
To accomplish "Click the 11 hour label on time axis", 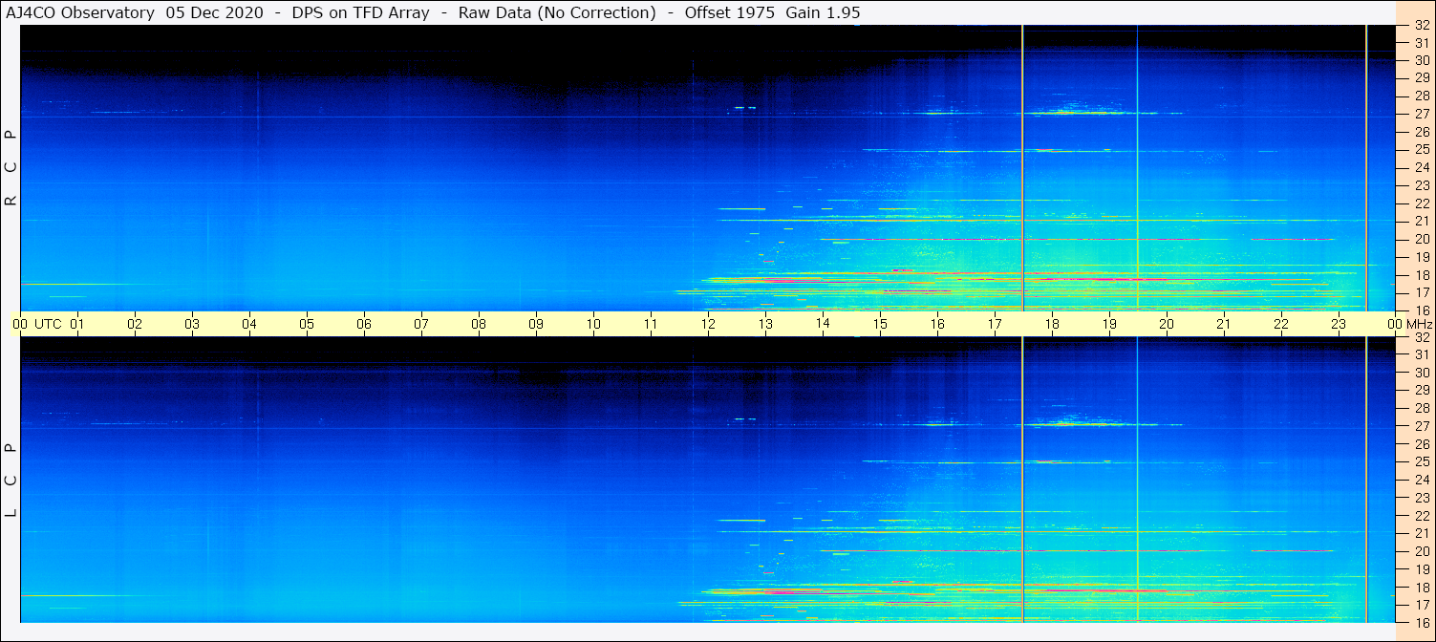I will click(x=651, y=324).
